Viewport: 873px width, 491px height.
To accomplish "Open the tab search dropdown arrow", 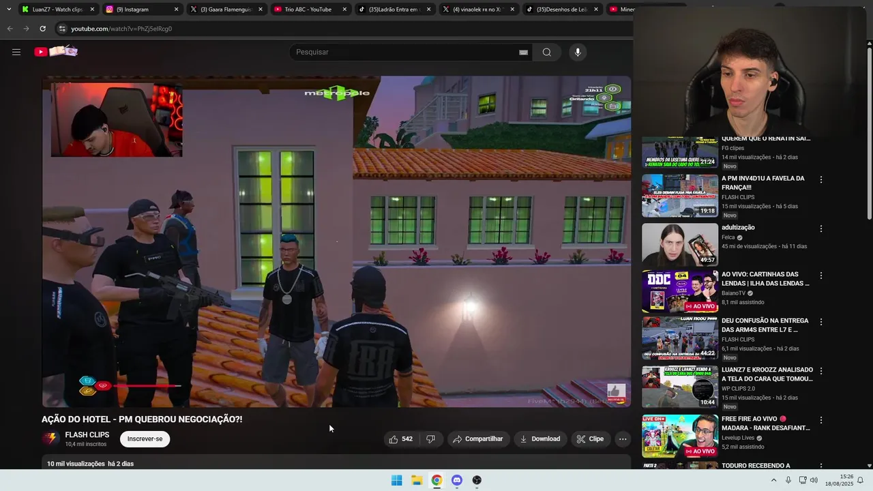I will pos(8,10).
